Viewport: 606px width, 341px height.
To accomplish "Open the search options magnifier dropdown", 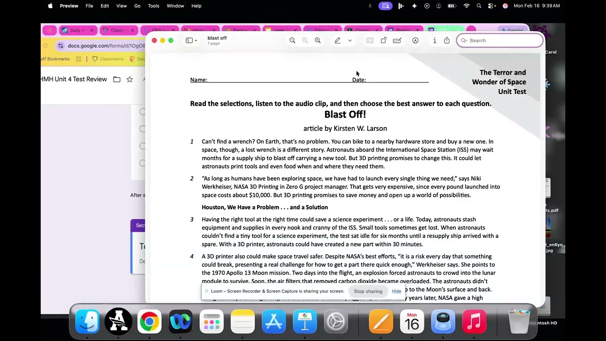I will [x=464, y=41].
